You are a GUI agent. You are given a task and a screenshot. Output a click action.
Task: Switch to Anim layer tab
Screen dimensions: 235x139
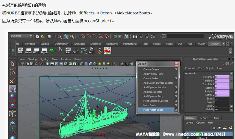(x=216, y=118)
